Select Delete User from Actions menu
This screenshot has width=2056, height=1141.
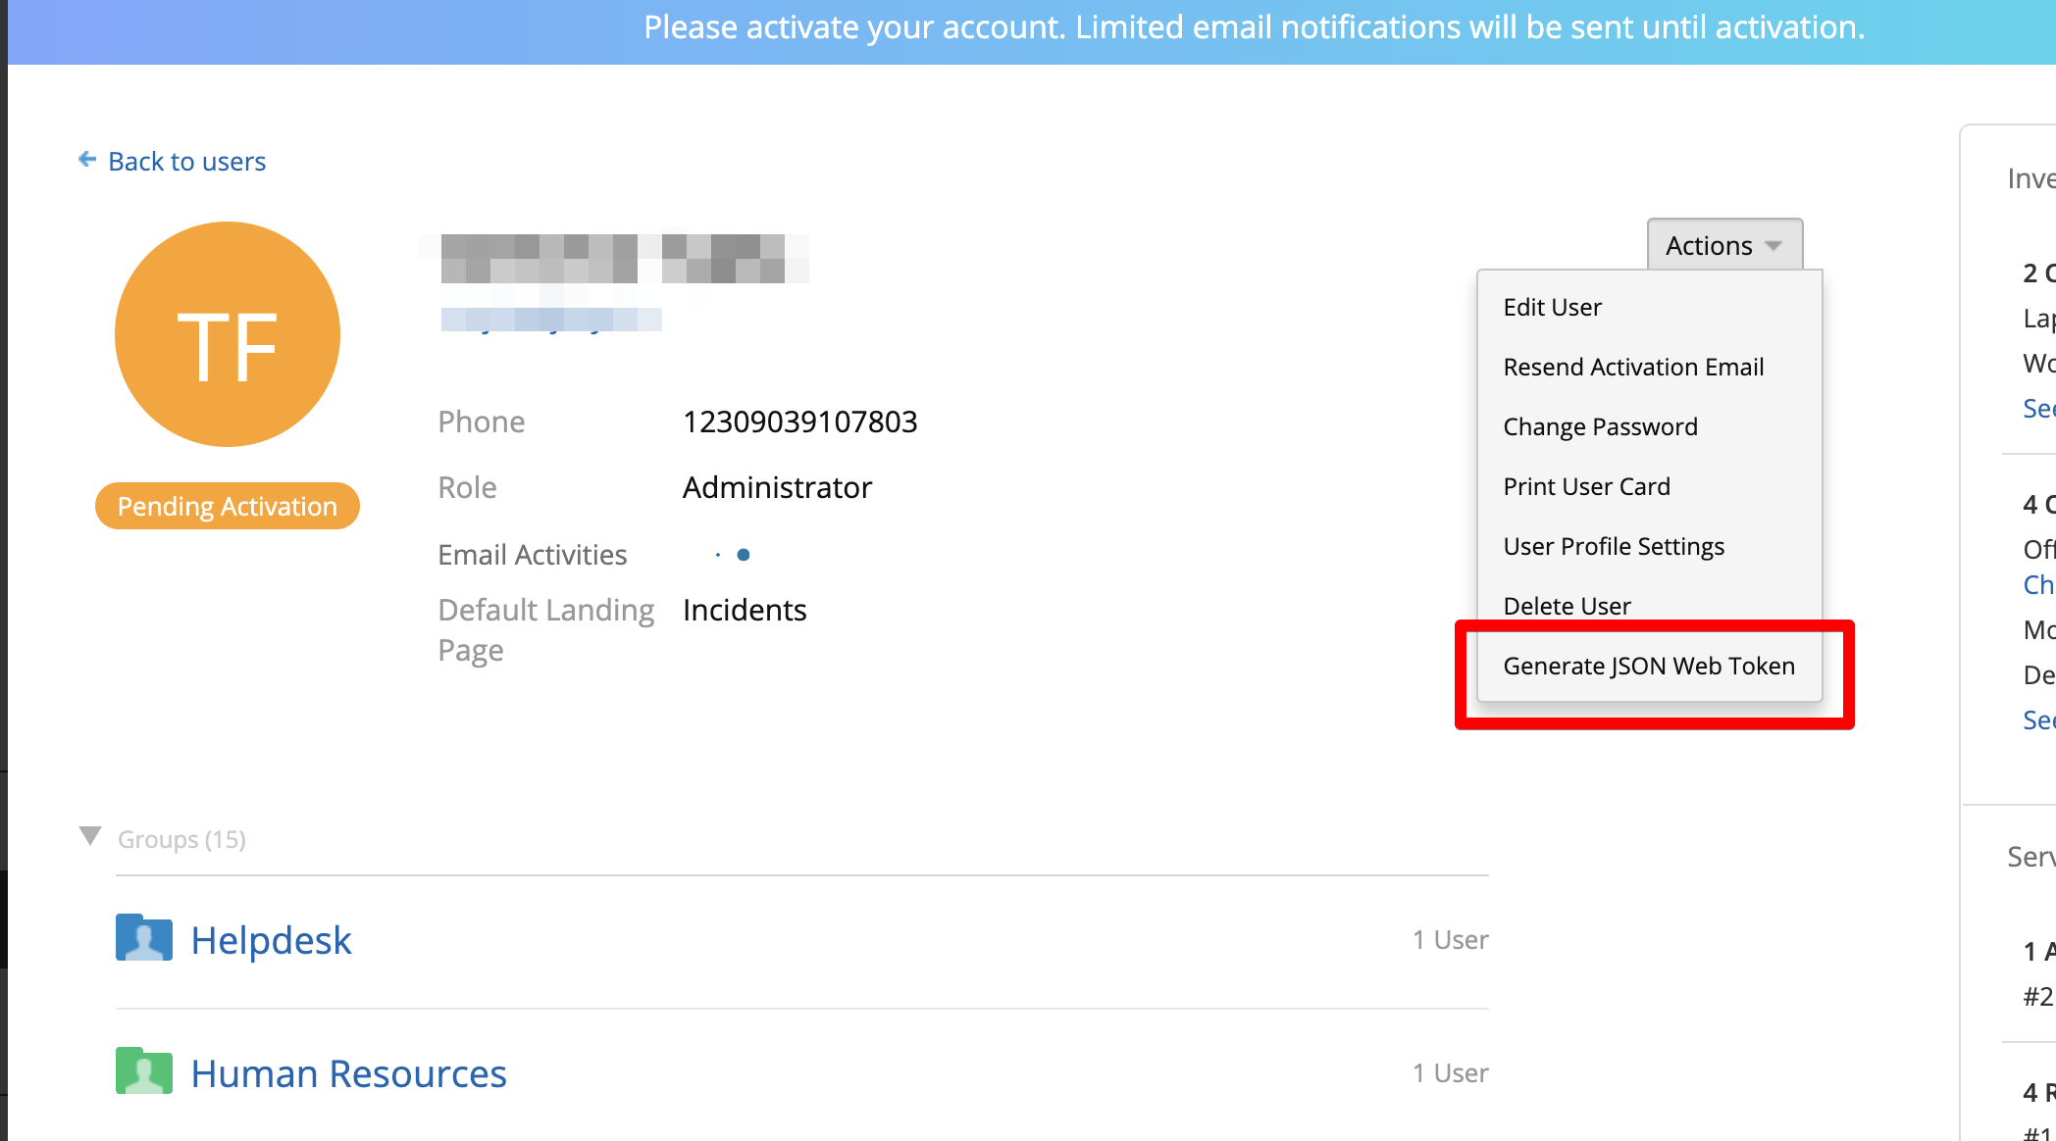point(1567,606)
